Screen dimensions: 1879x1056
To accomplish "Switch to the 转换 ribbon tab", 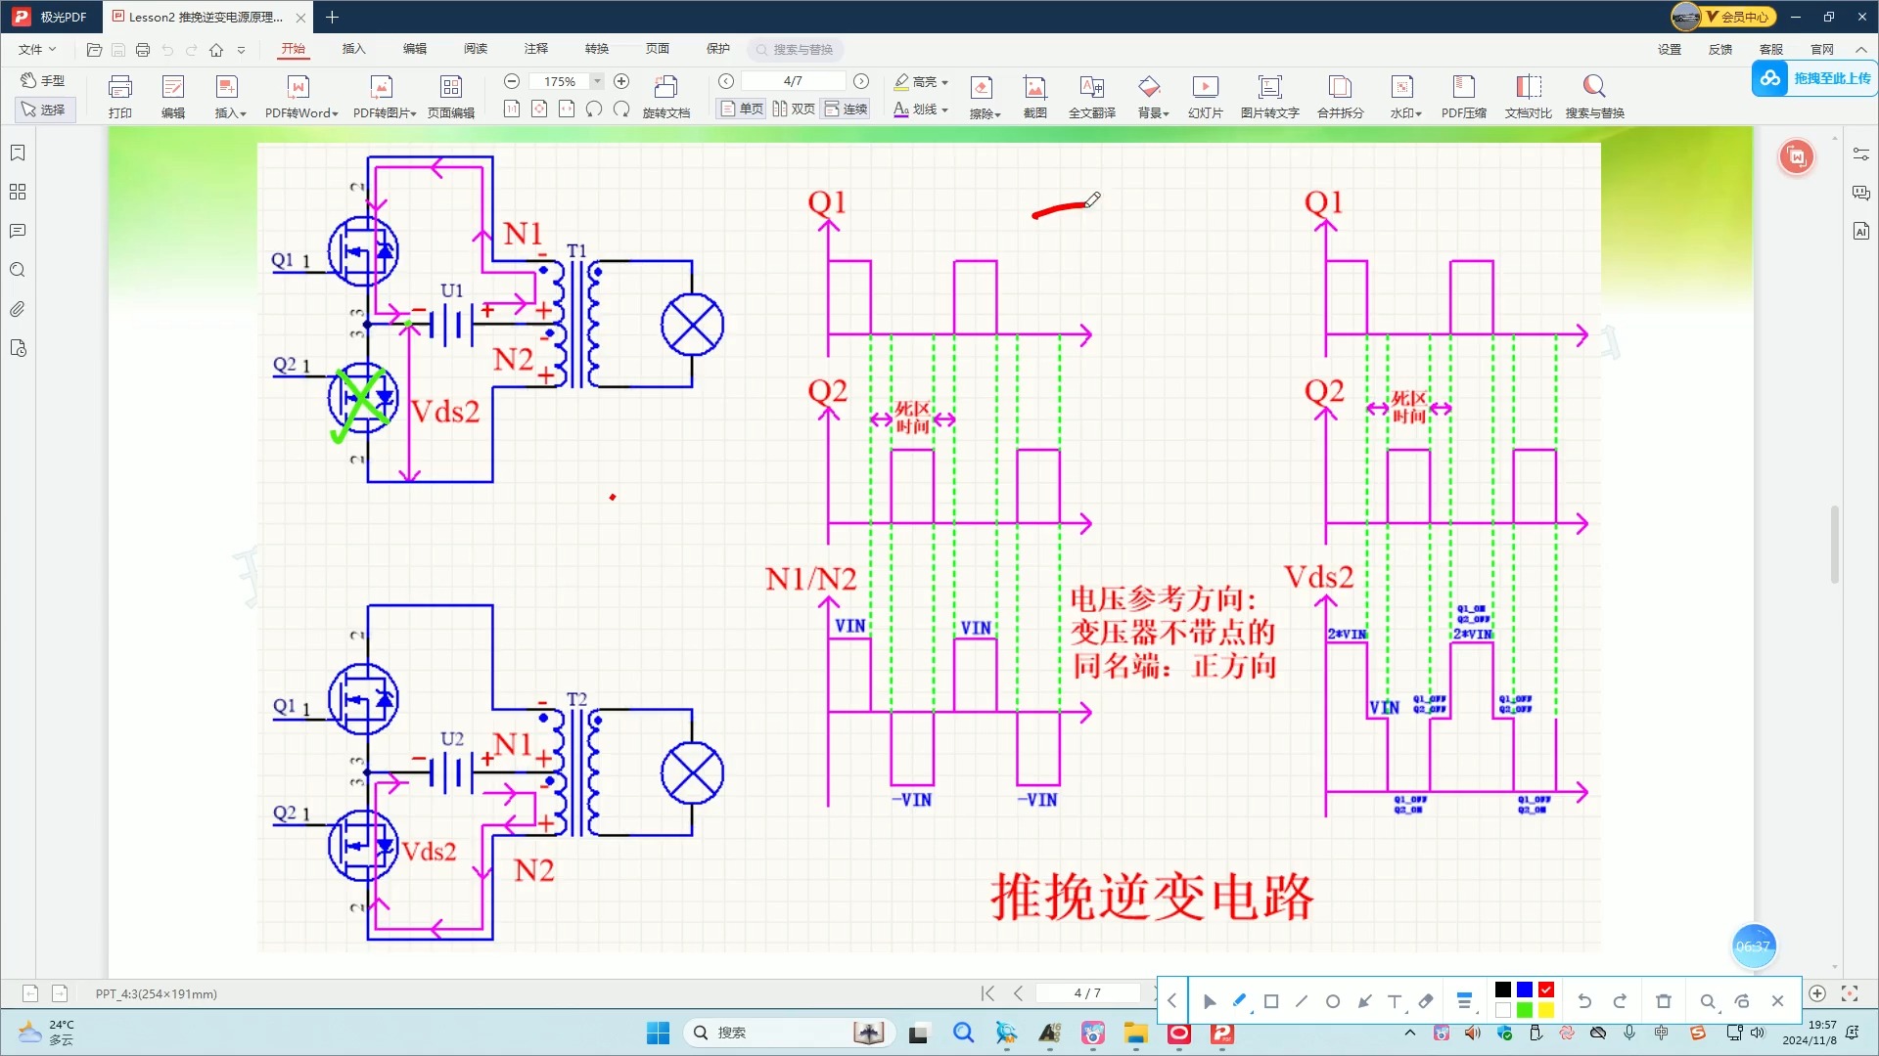I will tap(597, 49).
